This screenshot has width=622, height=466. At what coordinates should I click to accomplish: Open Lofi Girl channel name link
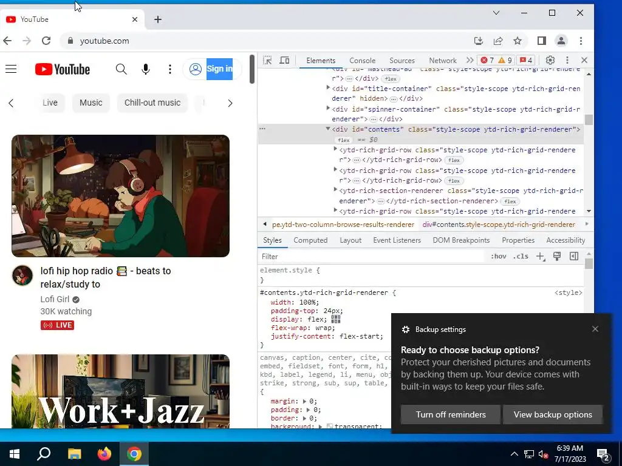55,299
